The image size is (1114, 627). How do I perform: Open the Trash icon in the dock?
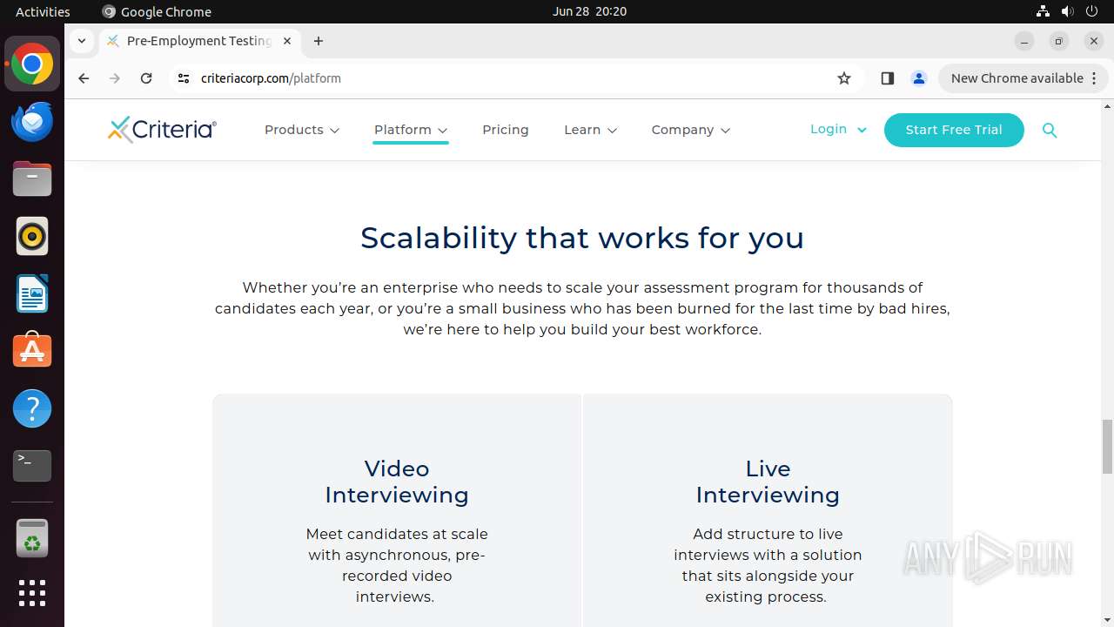coord(32,537)
